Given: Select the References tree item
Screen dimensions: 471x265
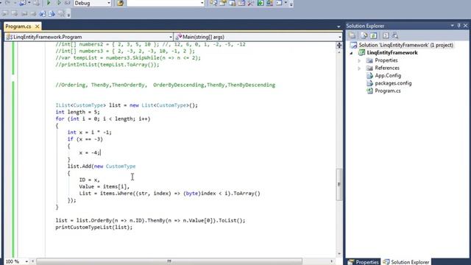Looking at the screenshot, I should (387, 68).
